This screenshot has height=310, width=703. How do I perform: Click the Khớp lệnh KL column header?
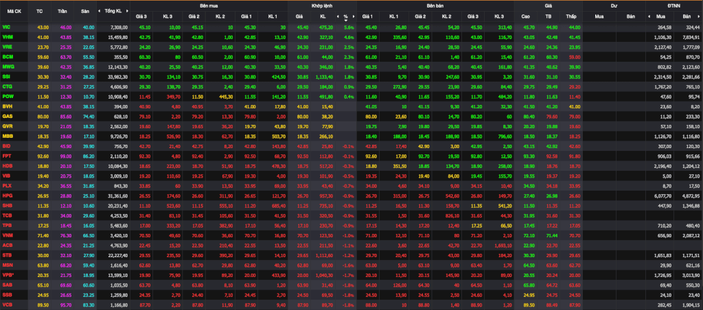point(323,16)
